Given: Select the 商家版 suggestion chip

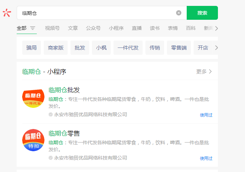Looking at the screenshot, I should tap(56, 48).
